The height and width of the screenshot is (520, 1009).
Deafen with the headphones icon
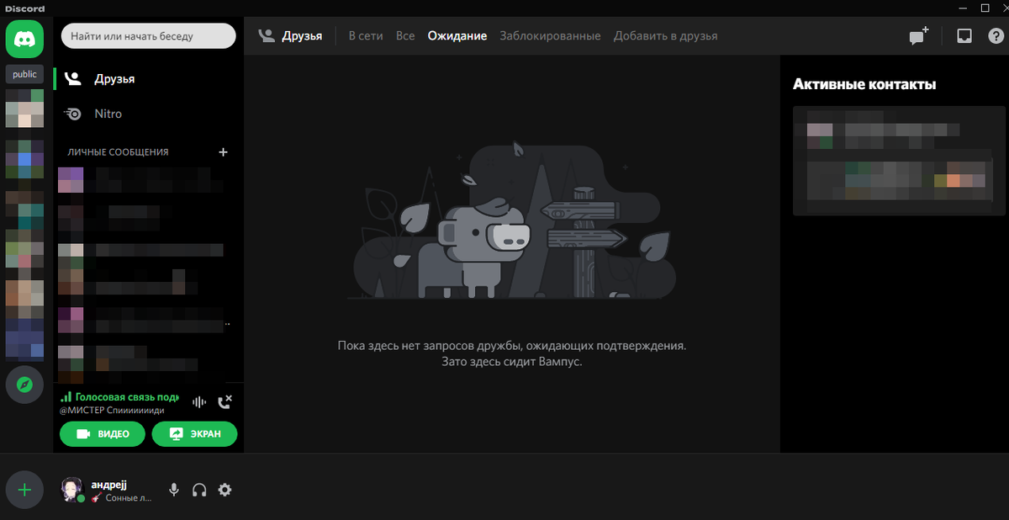point(199,490)
